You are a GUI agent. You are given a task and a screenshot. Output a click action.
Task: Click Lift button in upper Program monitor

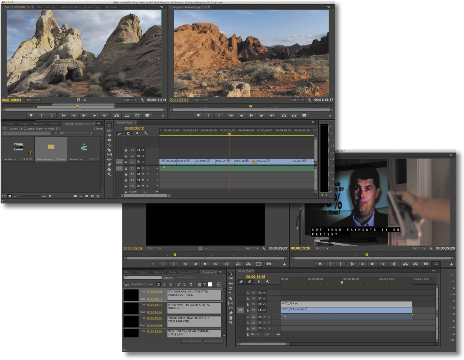[284, 116]
